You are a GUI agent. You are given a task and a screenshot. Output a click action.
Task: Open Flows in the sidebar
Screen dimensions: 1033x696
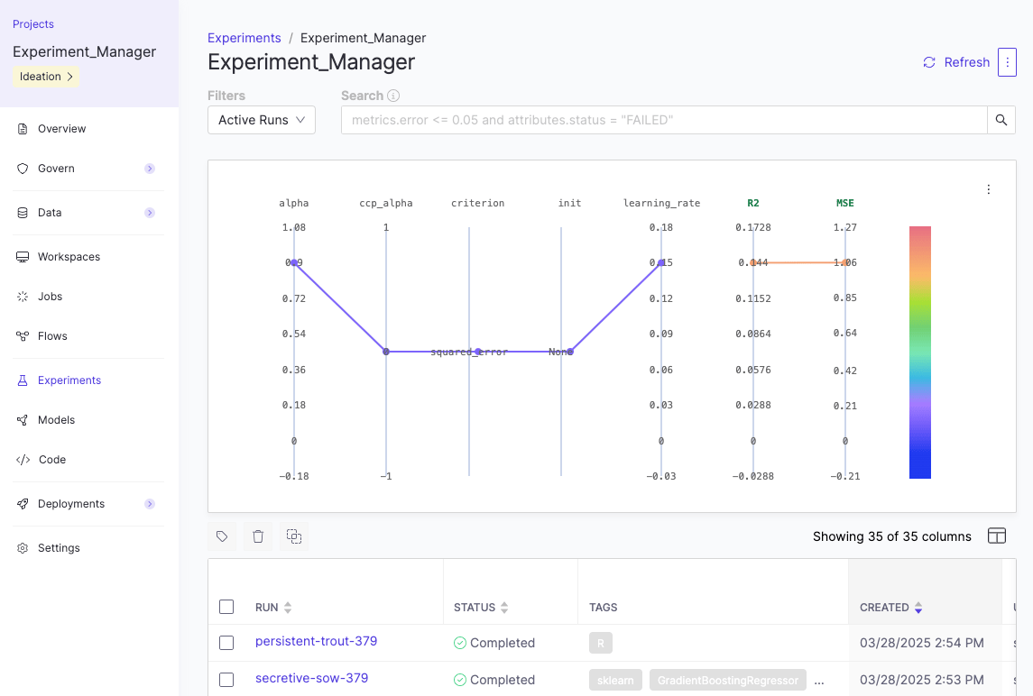coord(52,335)
